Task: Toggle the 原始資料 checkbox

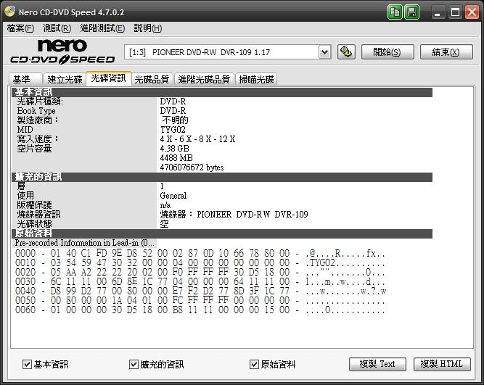Action: [x=254, y=364]
